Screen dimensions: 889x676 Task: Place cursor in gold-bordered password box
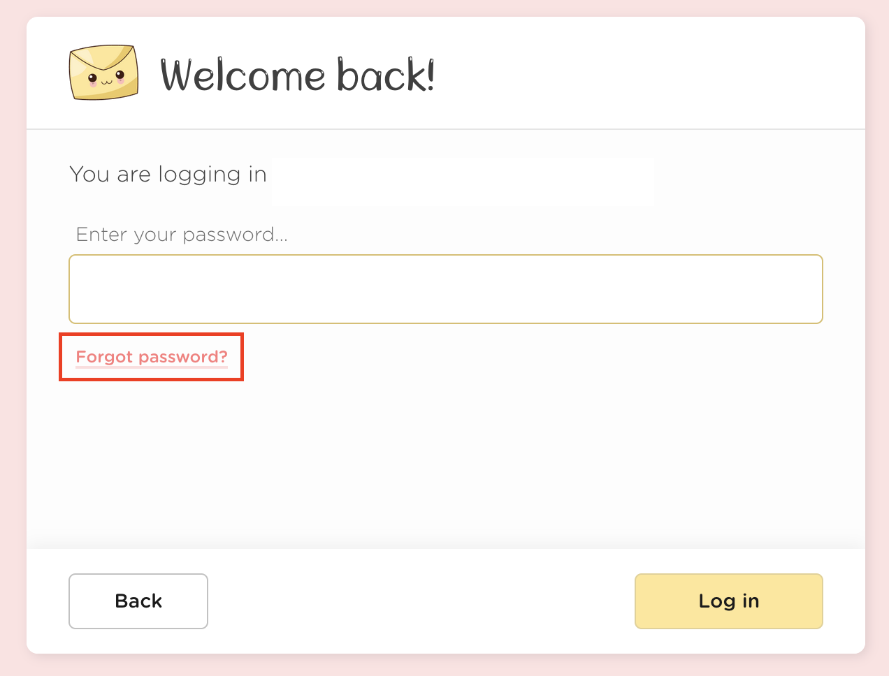pyautogui.click(x=445, y=289)
